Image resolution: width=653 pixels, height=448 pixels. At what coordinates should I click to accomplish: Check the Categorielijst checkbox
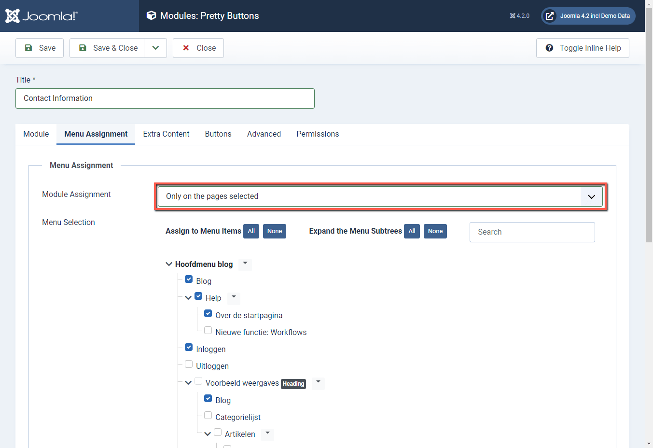pyautogui.click(x=208, y=415)
